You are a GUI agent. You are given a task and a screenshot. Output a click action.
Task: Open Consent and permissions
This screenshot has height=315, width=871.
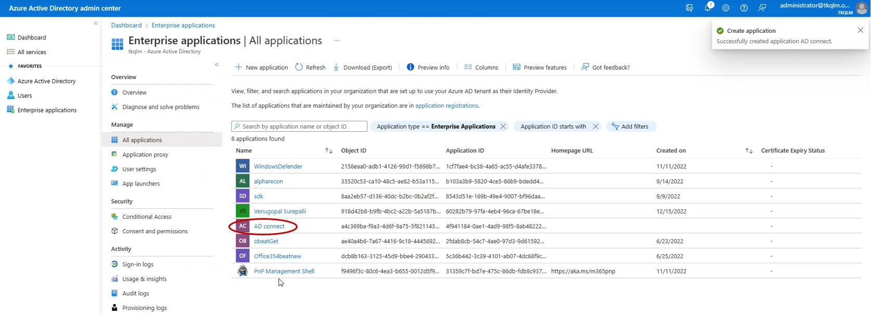tap(155, 231)
